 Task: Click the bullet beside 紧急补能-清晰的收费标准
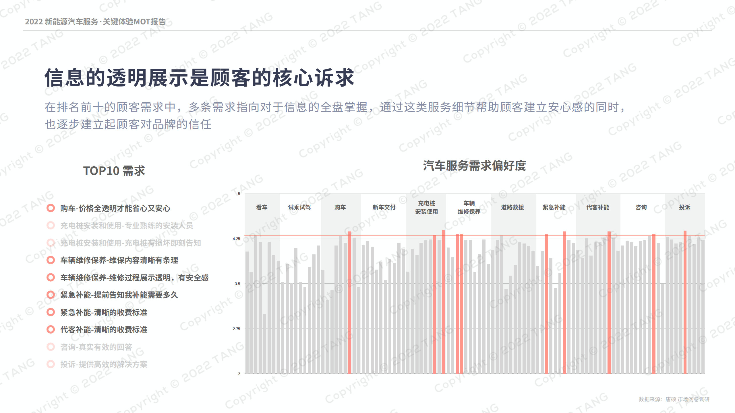(x=51, y=312)
